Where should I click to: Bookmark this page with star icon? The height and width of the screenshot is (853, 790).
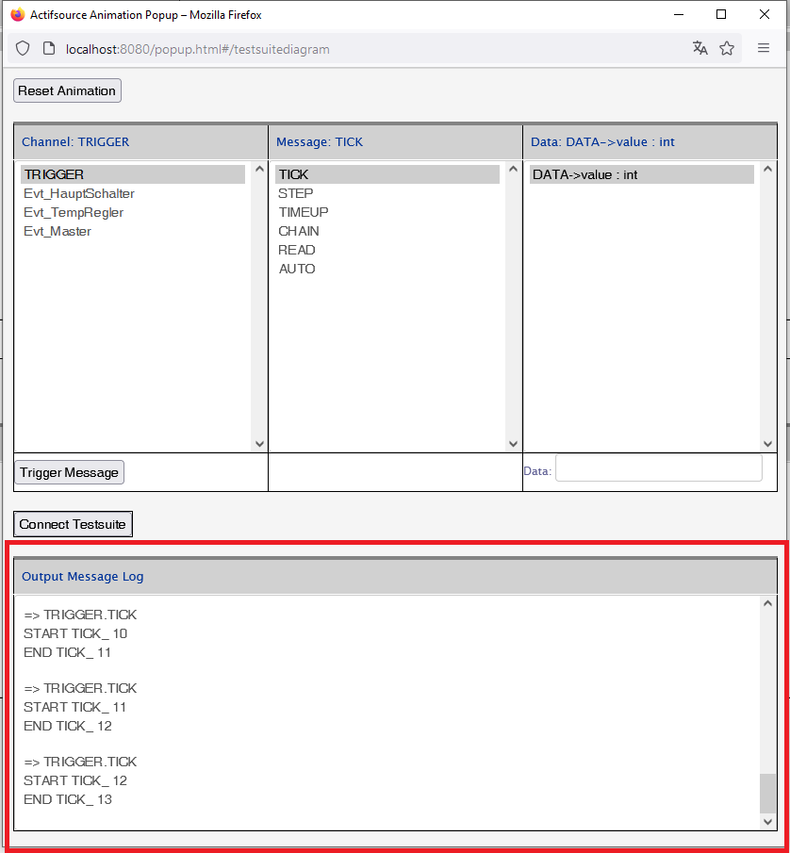[727, 48]
